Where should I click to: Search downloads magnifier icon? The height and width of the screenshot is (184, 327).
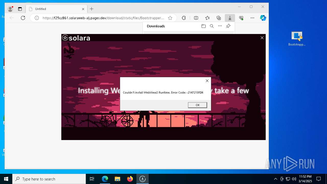point(212,26)
